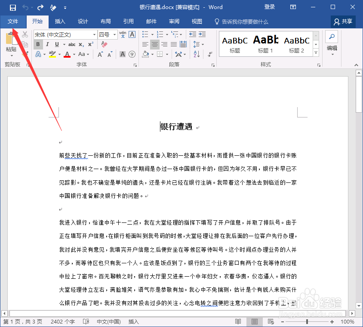The height and width of the screenshot is (327, 363).
Task: Click the Sign in (登录) button
Action: coord(270,7)
